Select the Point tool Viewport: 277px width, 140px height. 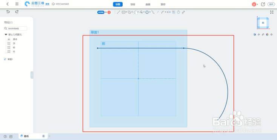(x=158, y=12)
